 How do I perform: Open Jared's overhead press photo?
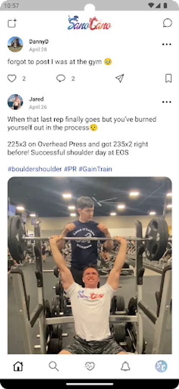[x=90, y=265]
